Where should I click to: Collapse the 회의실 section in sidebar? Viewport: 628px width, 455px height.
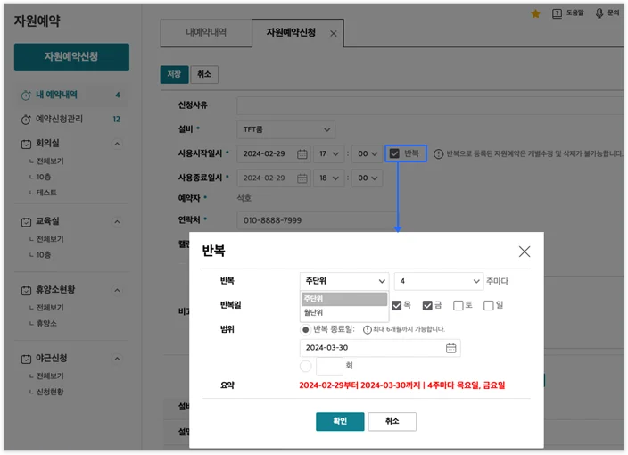click(x=117, y=143)
